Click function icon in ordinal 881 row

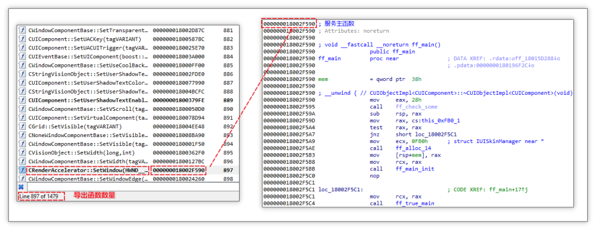tap(23, 30)
